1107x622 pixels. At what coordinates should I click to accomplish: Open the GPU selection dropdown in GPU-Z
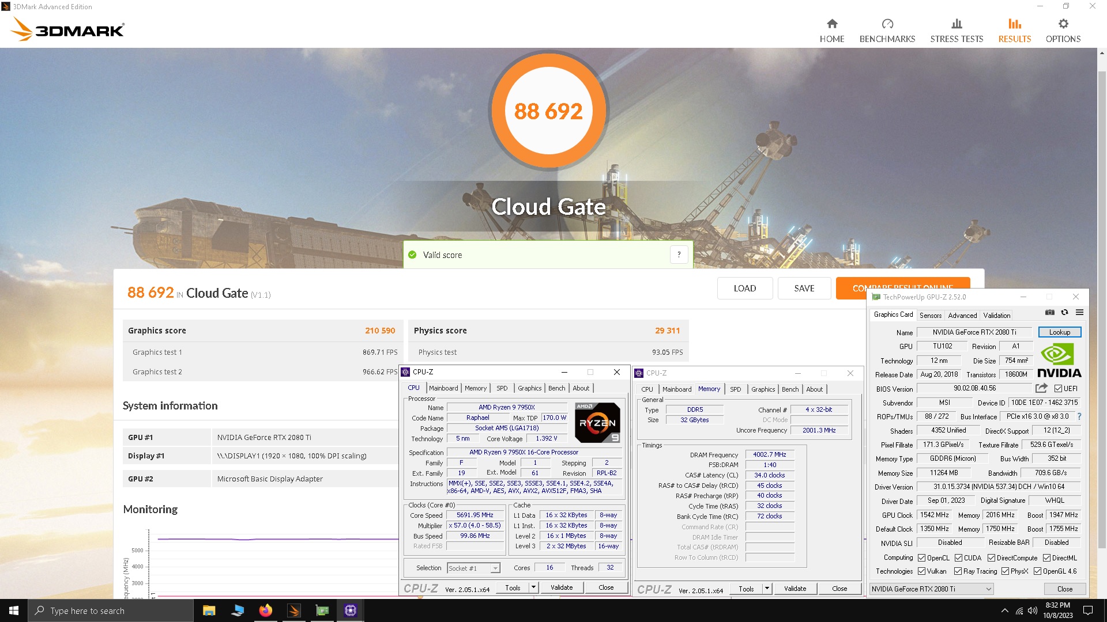tap(932, 589)
